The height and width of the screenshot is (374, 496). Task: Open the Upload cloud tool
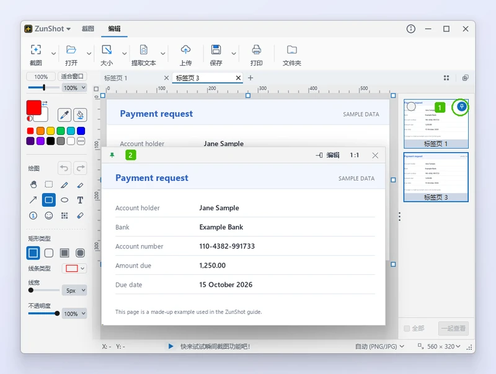point(185,55)
